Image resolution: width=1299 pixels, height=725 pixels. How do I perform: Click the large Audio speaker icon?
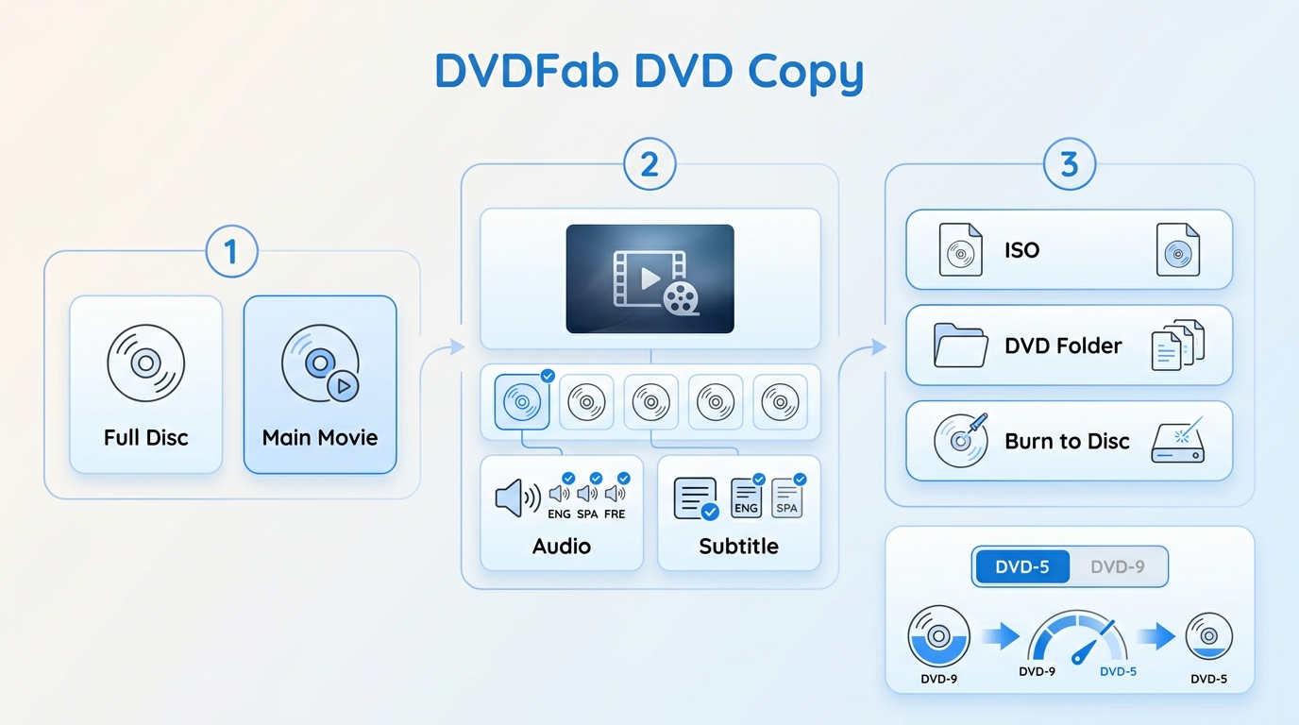tap(517, 497)
